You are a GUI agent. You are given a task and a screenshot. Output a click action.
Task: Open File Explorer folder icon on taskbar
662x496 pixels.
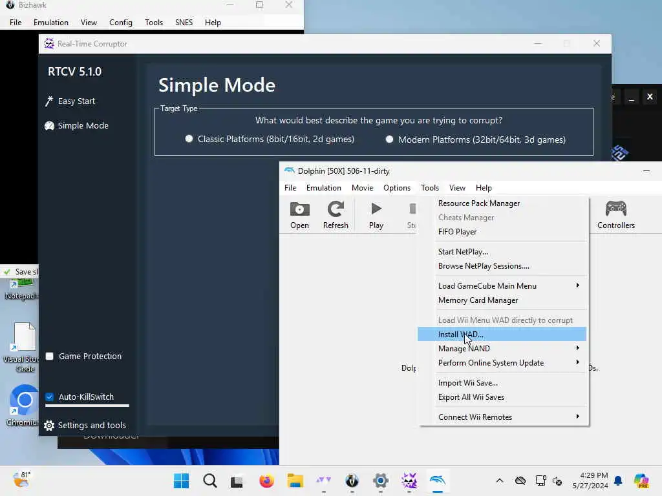pyautogui.click(x=295, y=480)
